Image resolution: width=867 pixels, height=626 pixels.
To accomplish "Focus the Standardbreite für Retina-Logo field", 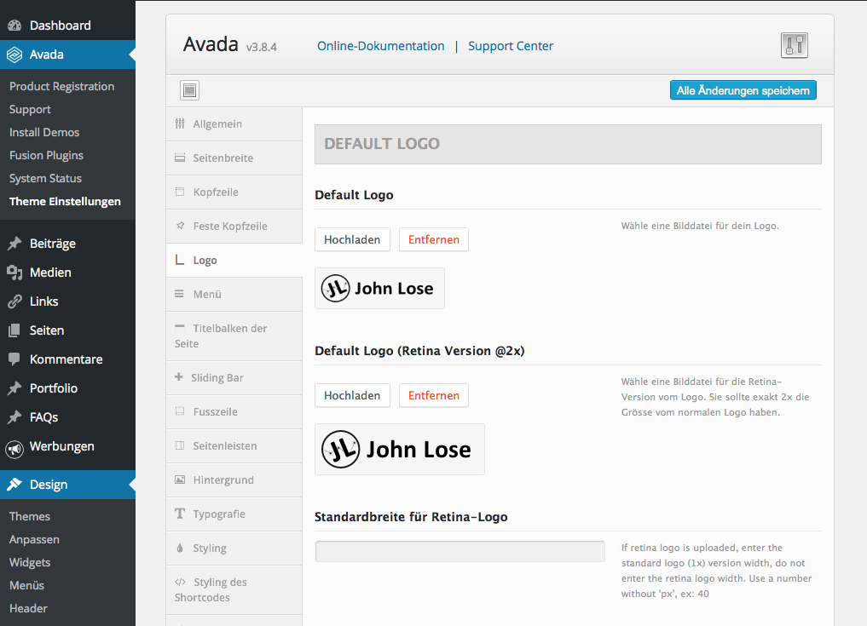I will coord(460,551).
